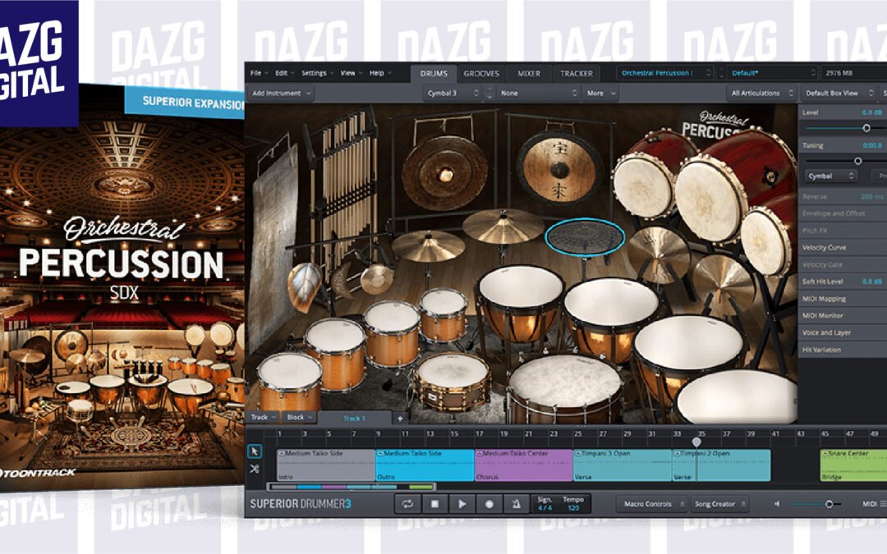Viewport: 887px width, 554px height.
Task: Open the Edit menu
Action: point(284,73)
